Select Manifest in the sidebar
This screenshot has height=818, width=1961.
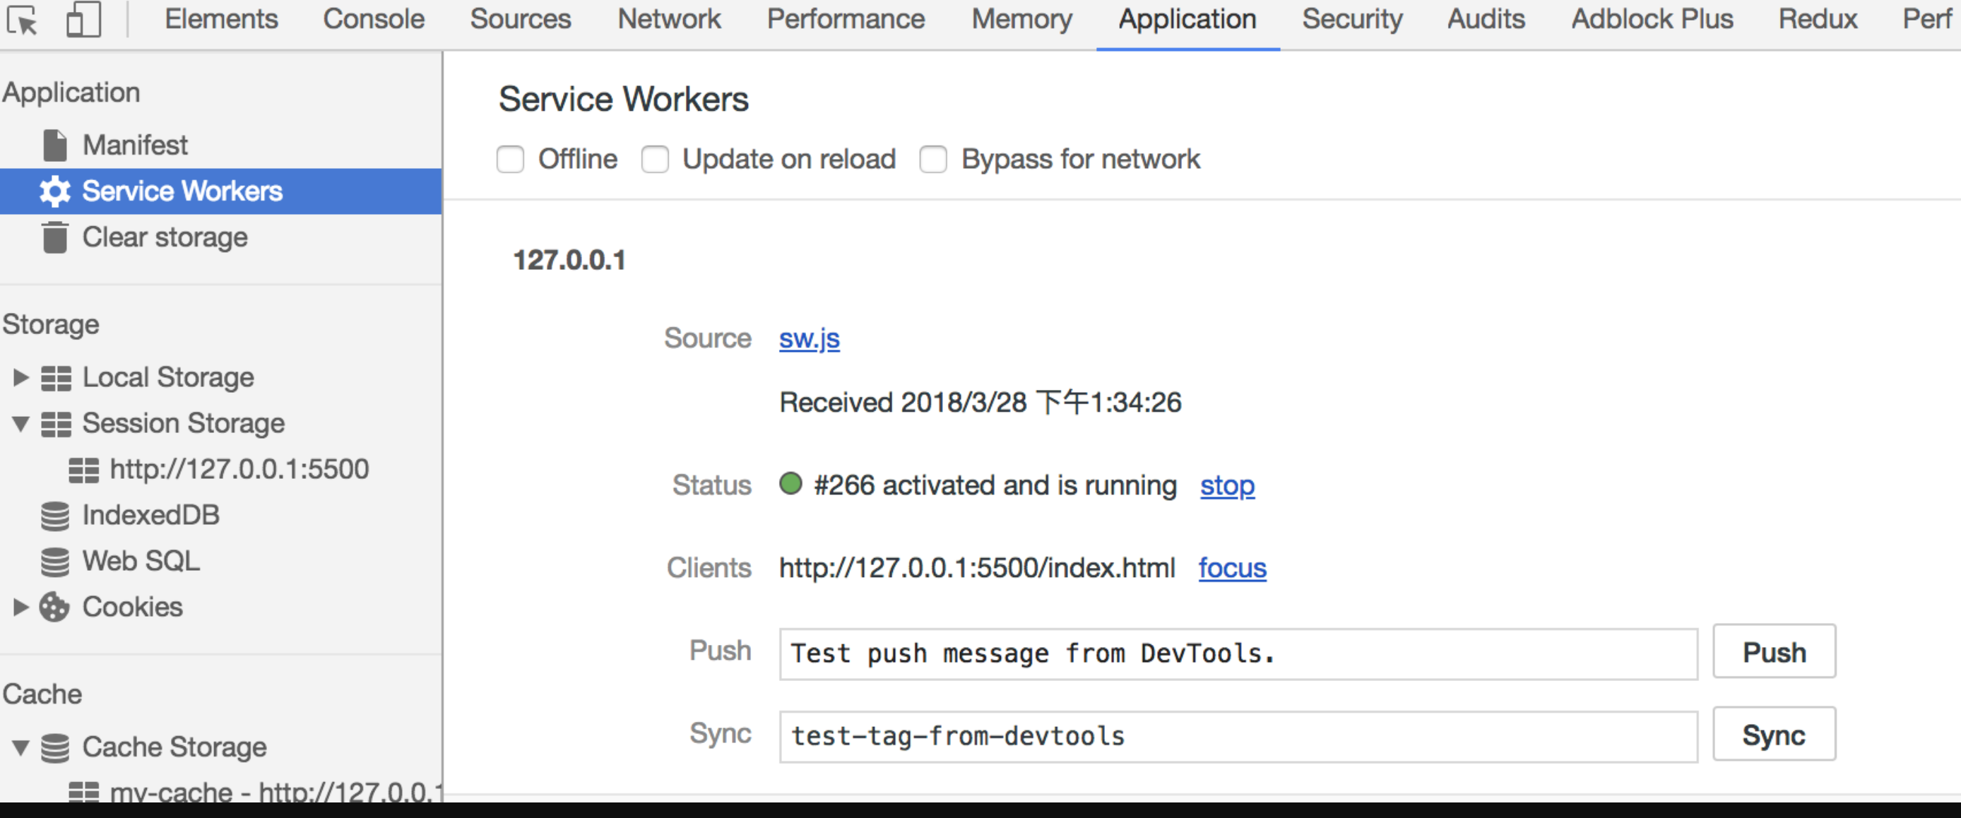(135, 146)
